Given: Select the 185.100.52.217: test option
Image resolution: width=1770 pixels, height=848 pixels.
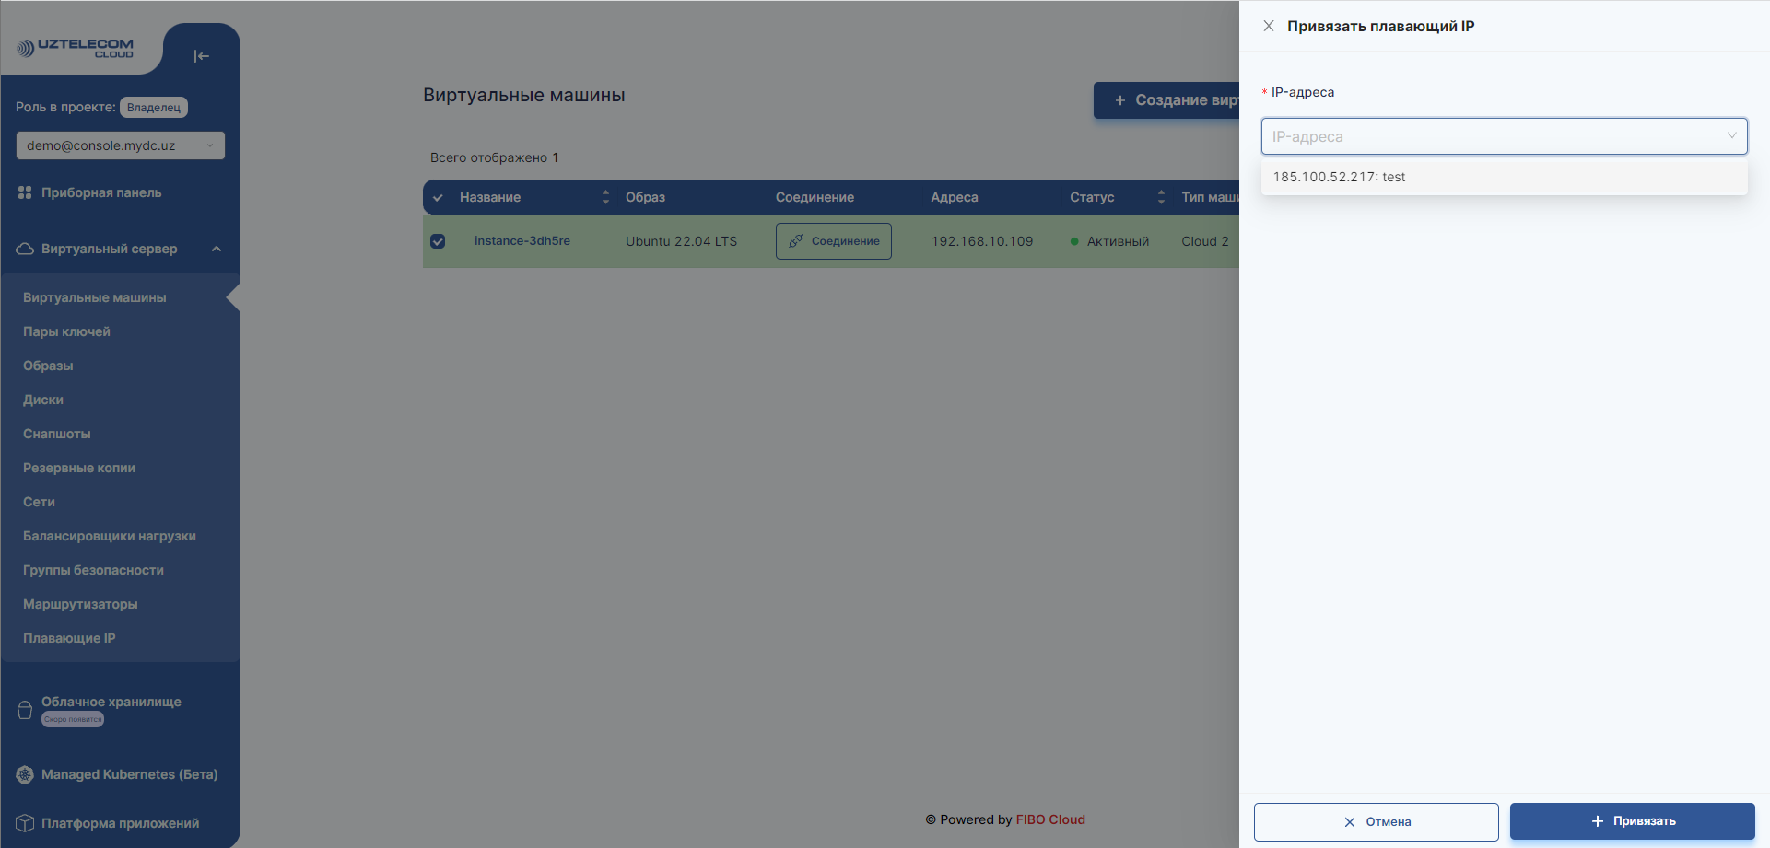Looking at the screenshot, I should (1339, 177).
